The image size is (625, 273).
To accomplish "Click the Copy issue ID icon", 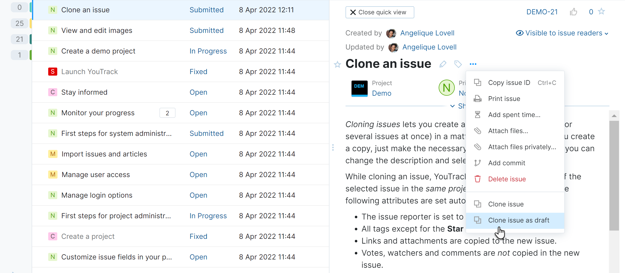I will (x=477, y=83).
